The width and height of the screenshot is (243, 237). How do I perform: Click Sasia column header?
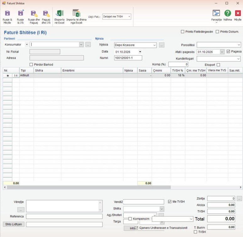(144, 70)
